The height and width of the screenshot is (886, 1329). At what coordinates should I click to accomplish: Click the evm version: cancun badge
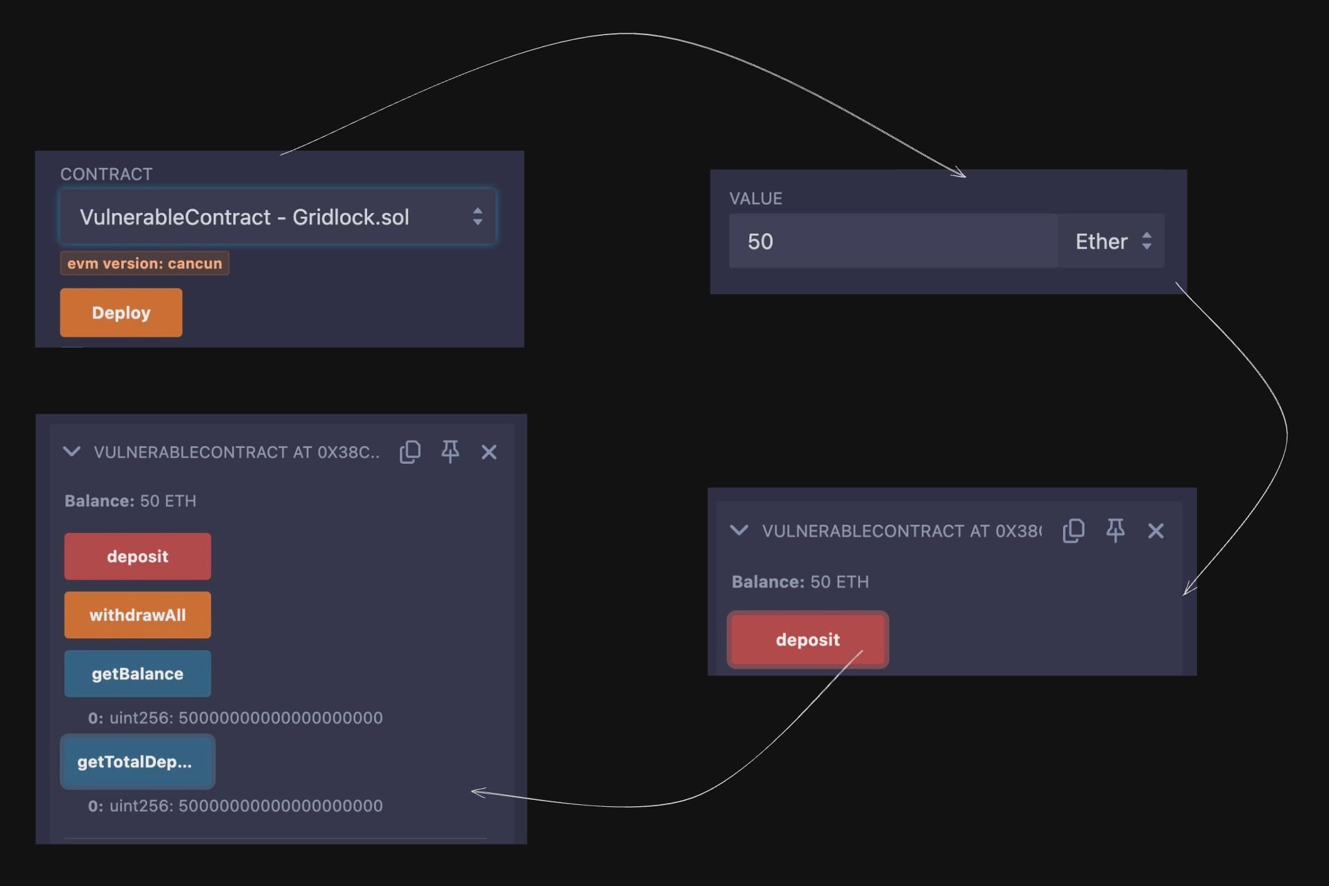point(145,263)
